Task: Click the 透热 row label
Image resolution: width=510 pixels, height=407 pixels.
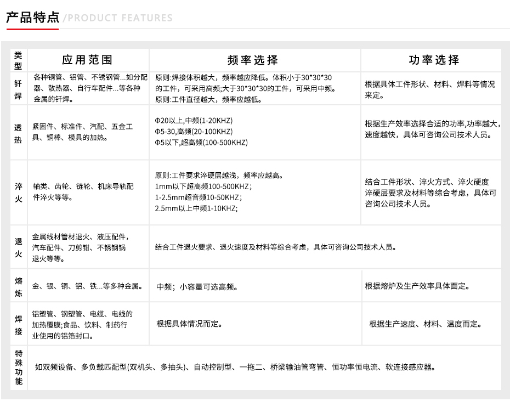Action: click(18, 132)
